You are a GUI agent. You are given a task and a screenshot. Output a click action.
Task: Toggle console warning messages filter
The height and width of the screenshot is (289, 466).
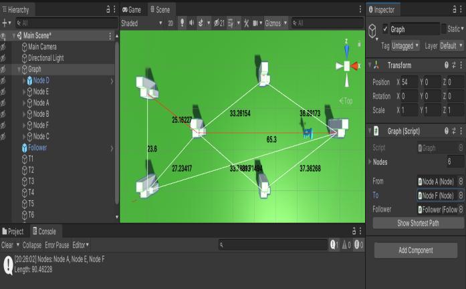point(346,245)
